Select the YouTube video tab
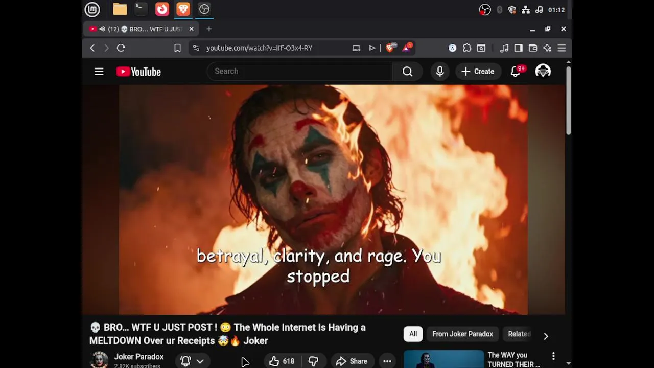Screen dimensions: 654x368 [141, 29]
